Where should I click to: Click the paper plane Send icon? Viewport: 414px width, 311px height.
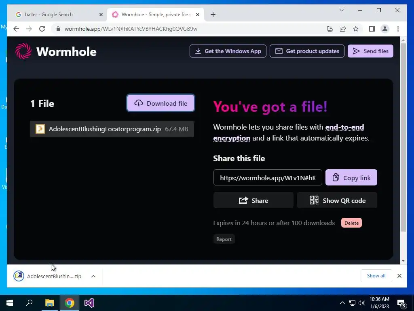[x=357, y=51]
